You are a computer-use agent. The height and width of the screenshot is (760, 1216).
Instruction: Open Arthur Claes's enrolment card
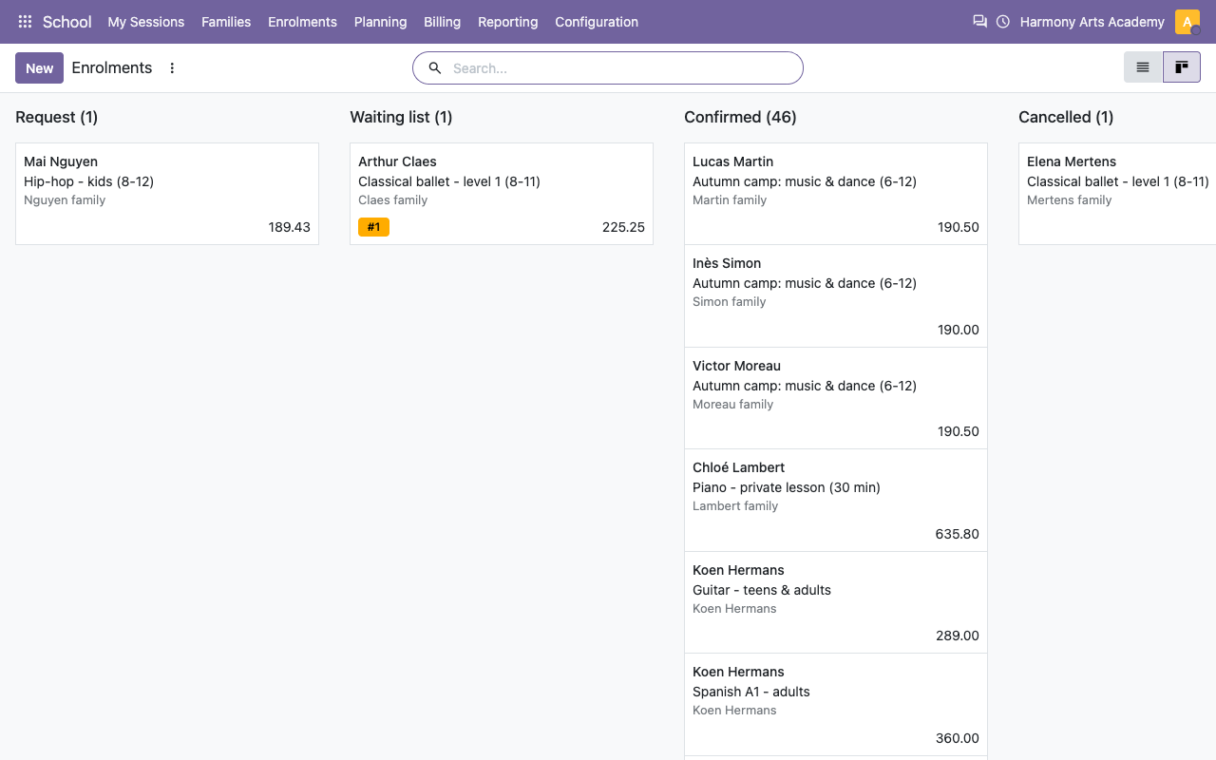[x=502, y=194]
